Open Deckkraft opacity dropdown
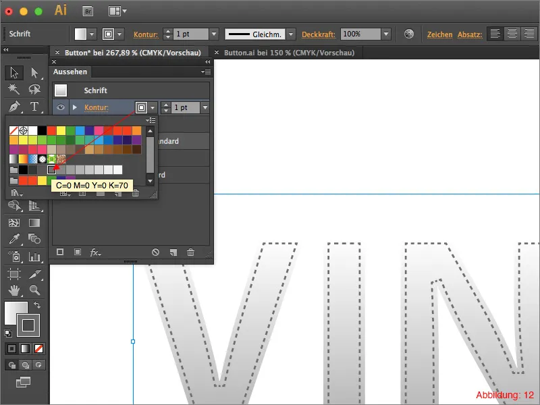Image resolution: width=540 pixels, height=405 pixels. [386, 34]
